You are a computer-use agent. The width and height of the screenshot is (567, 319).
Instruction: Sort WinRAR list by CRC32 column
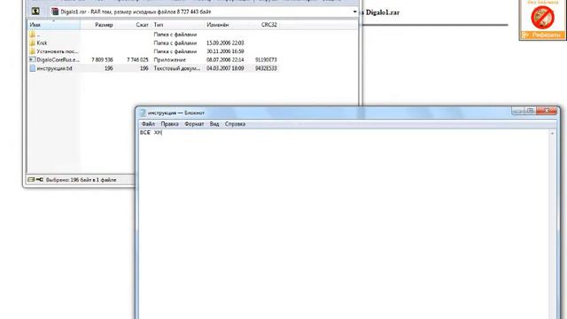(x=264, y=25)
